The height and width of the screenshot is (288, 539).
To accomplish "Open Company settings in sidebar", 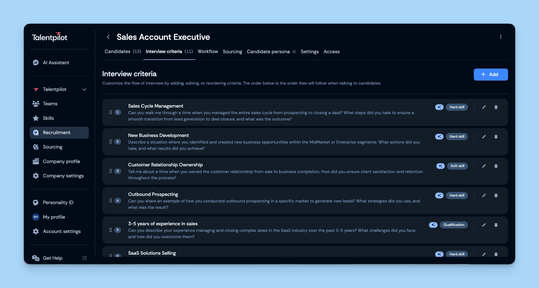I will click(63, 176).
